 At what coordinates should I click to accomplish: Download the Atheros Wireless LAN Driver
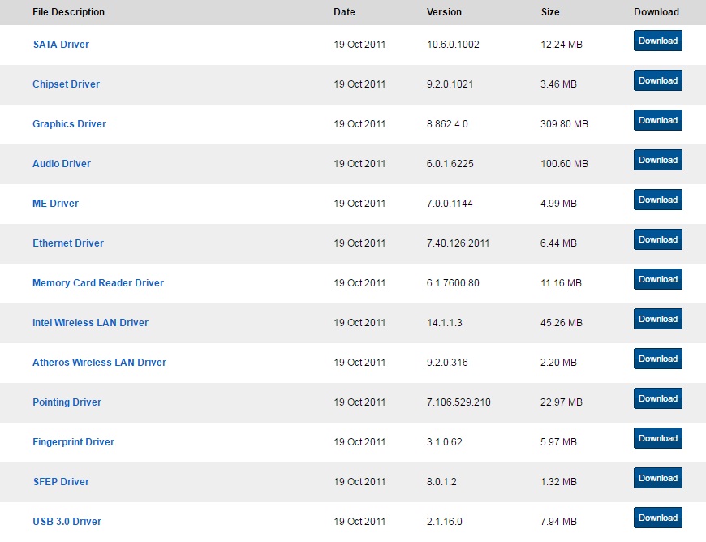pos(658,359)
